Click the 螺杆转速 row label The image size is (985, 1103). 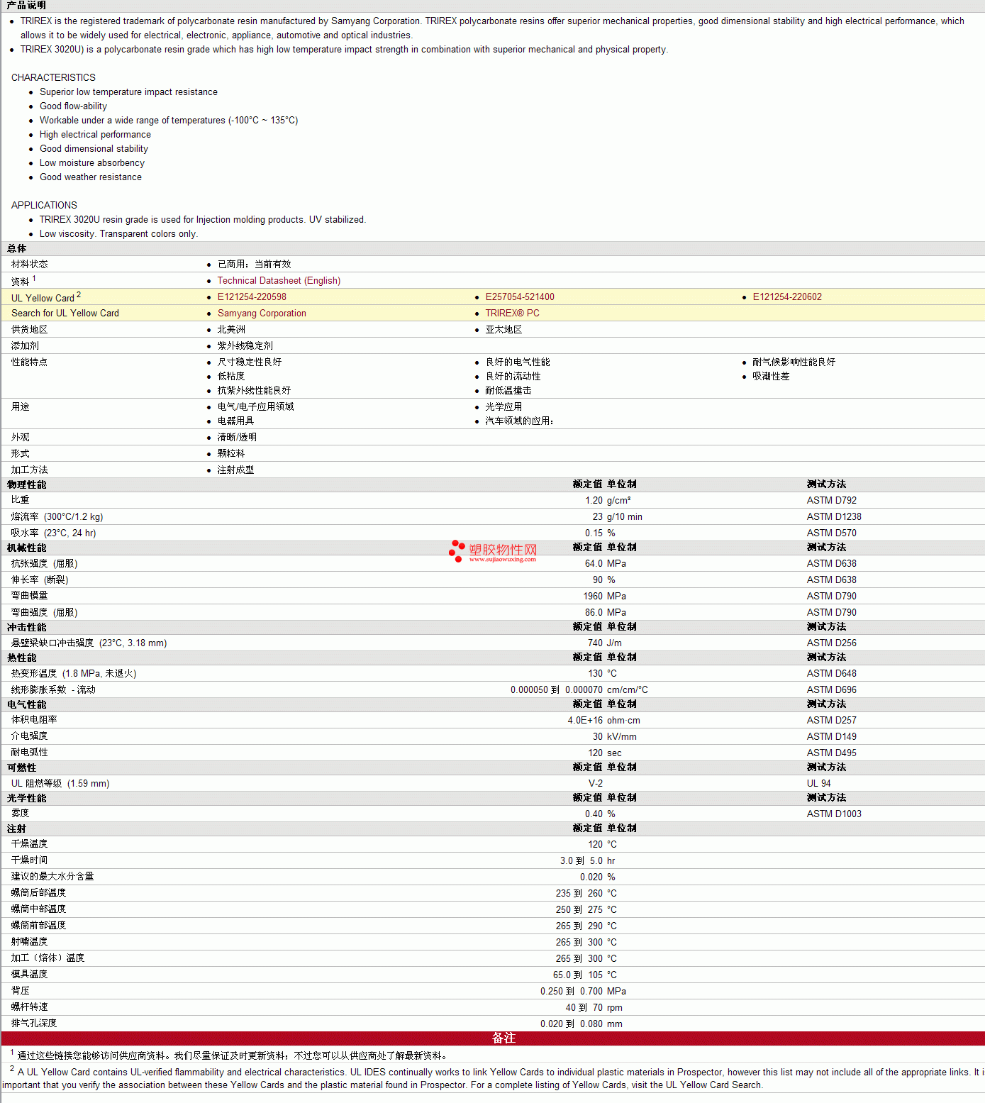click(x=29, y=1007)
